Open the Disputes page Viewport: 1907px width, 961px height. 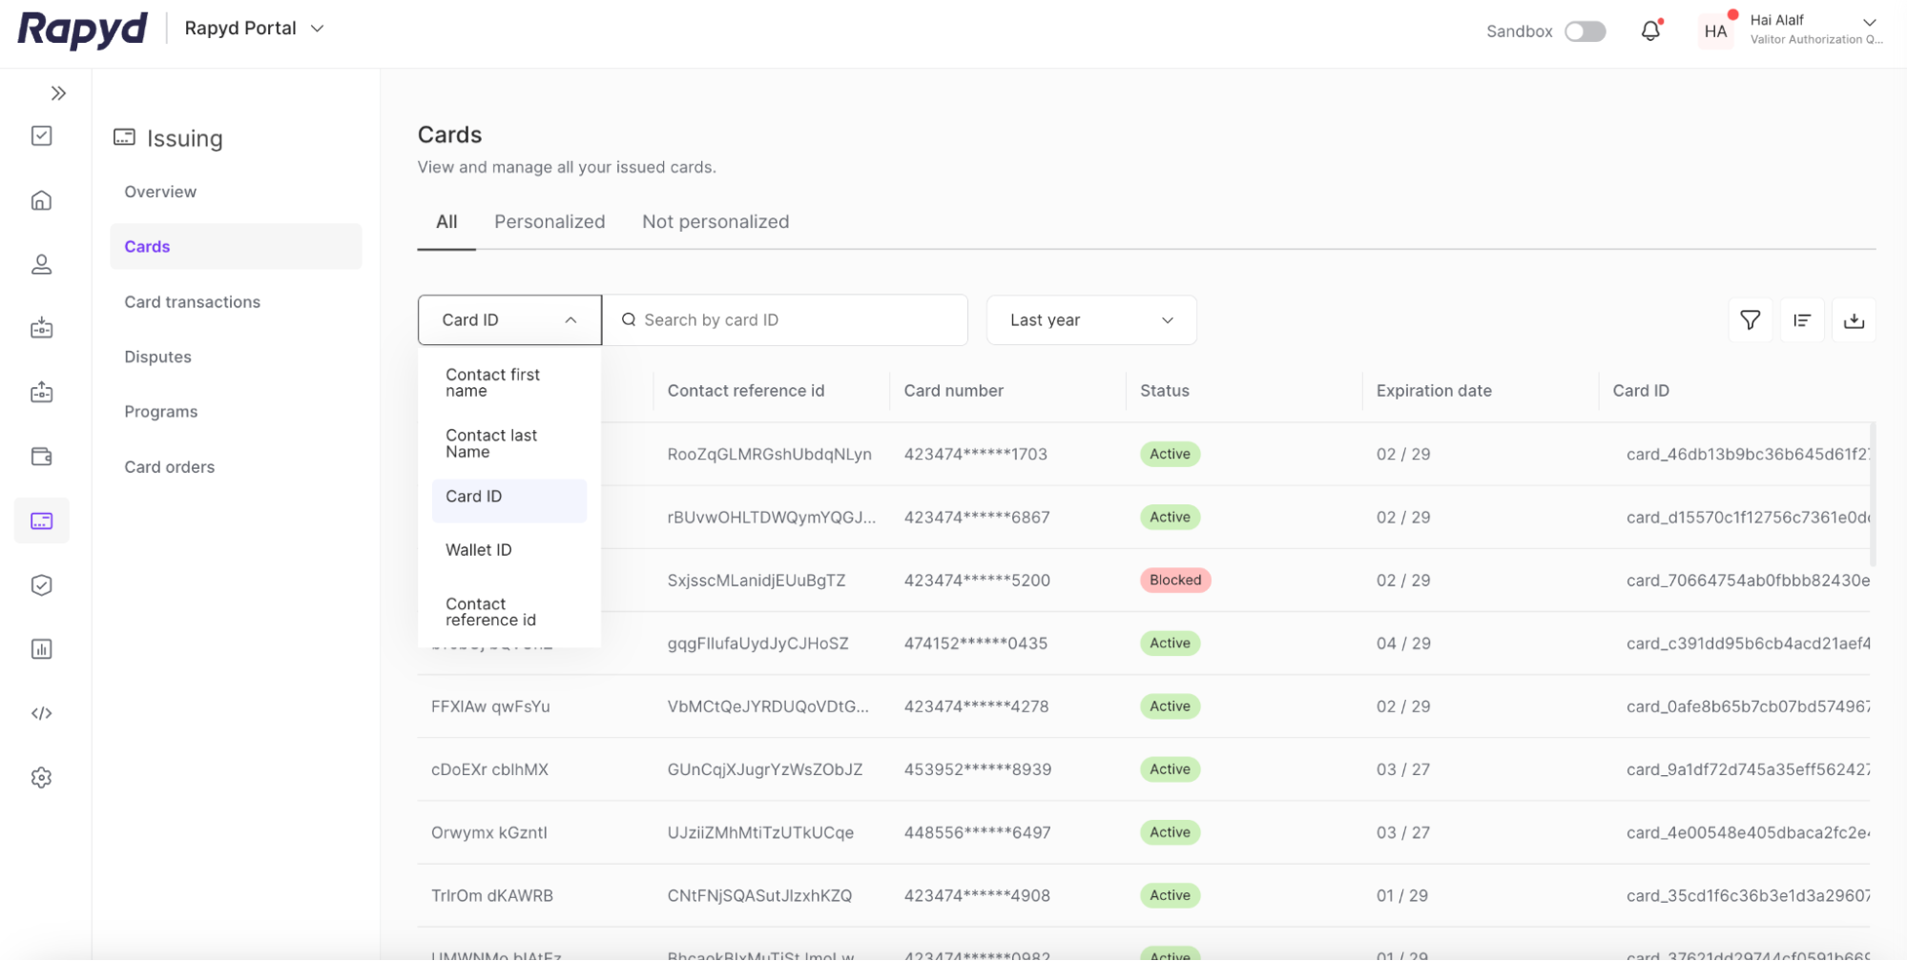[x=157, y=357]
